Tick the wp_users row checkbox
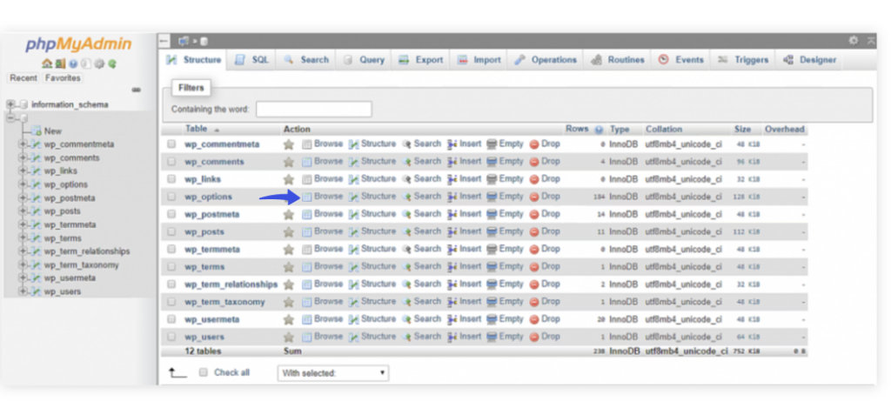 coord(171,337)
